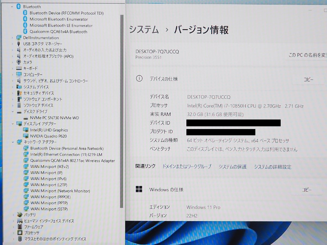Click the 32.0 GB RAM value
Screen dimensions: 327x245
(215, 114)
